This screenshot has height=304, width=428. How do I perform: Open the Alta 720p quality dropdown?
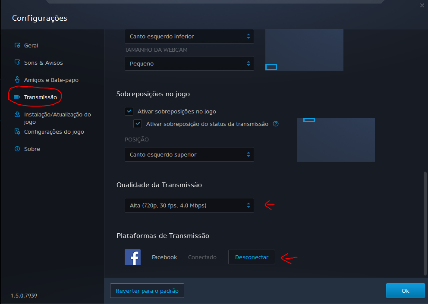[x=189, y=205]
